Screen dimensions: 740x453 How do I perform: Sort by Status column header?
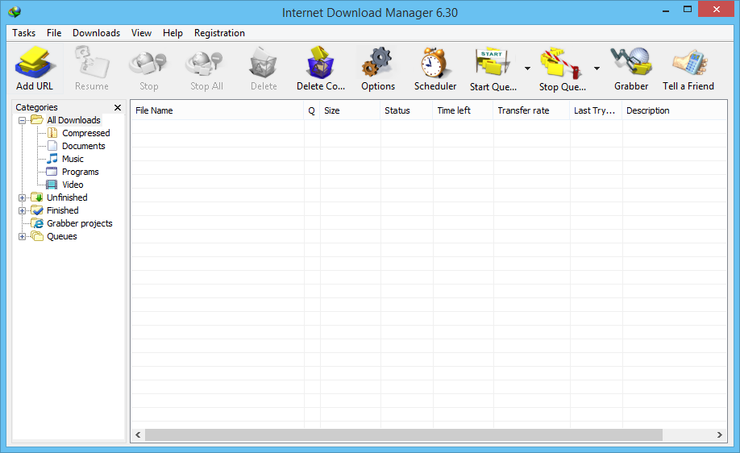[406, 110]
